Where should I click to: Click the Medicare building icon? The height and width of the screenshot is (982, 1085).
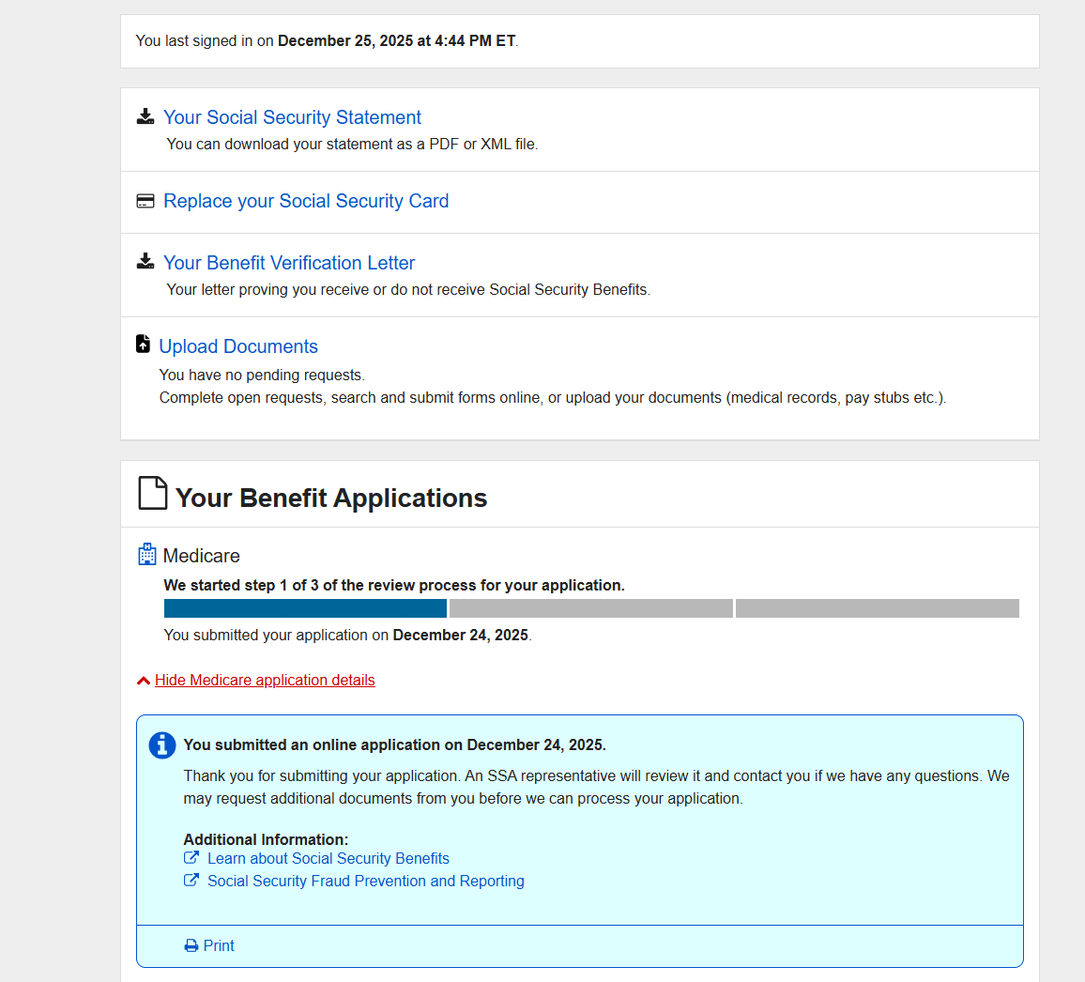click(146, 555)
